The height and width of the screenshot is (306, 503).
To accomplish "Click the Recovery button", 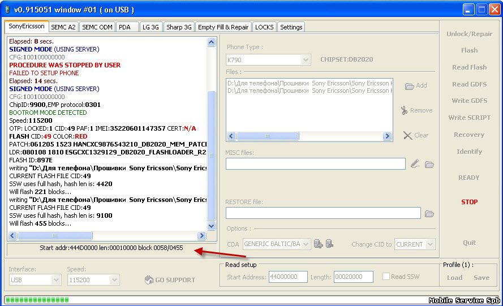I will pos(469,135).
